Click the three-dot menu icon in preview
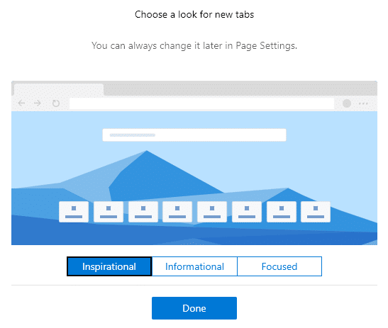Image resolution: width=388 pixels, height=328 pixels. (363, 103)
